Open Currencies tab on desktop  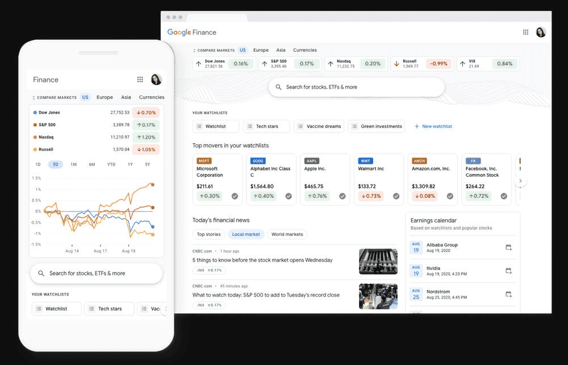(304, 50)
